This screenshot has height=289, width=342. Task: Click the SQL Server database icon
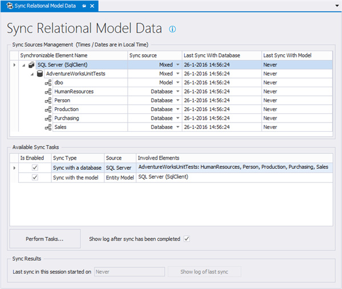[32, 65]
